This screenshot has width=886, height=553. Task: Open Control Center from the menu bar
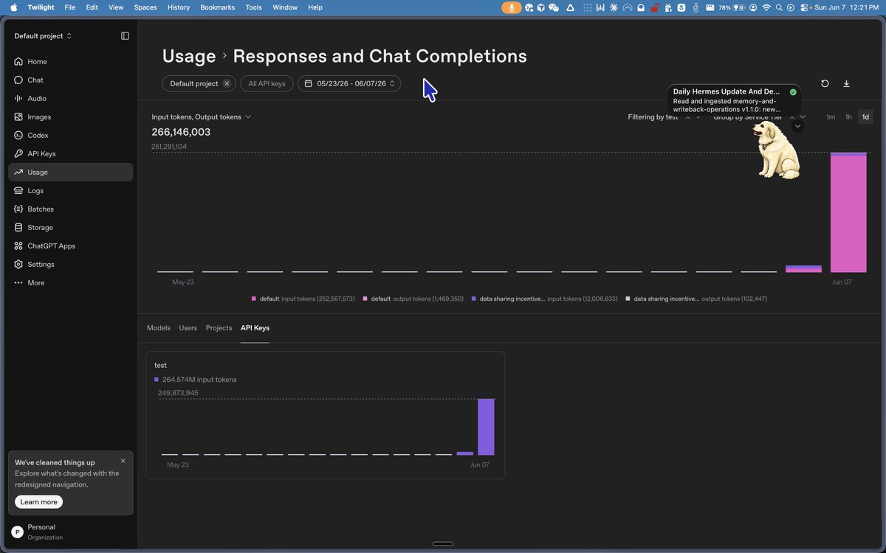(x=805, y=7)
